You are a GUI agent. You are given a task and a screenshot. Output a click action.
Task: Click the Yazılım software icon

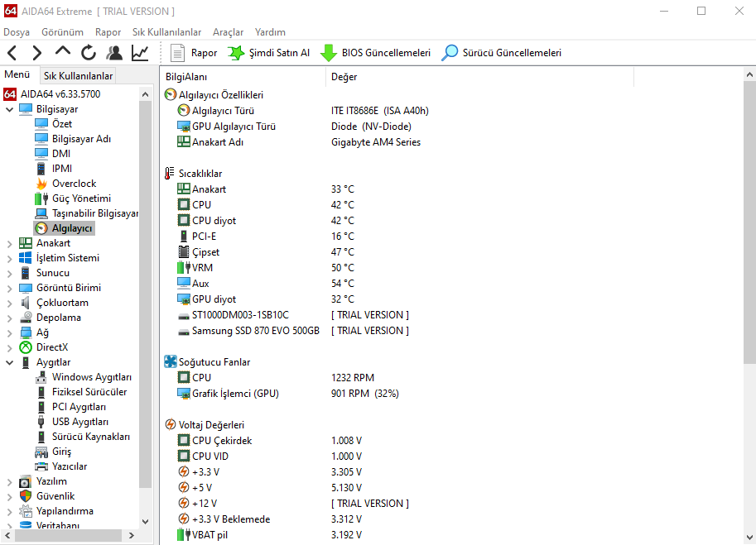click(26, 481)
